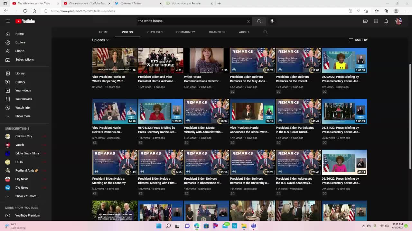Open the Windows Start menu
Screen dimensions: 412x231
click(x=159, y=226)
